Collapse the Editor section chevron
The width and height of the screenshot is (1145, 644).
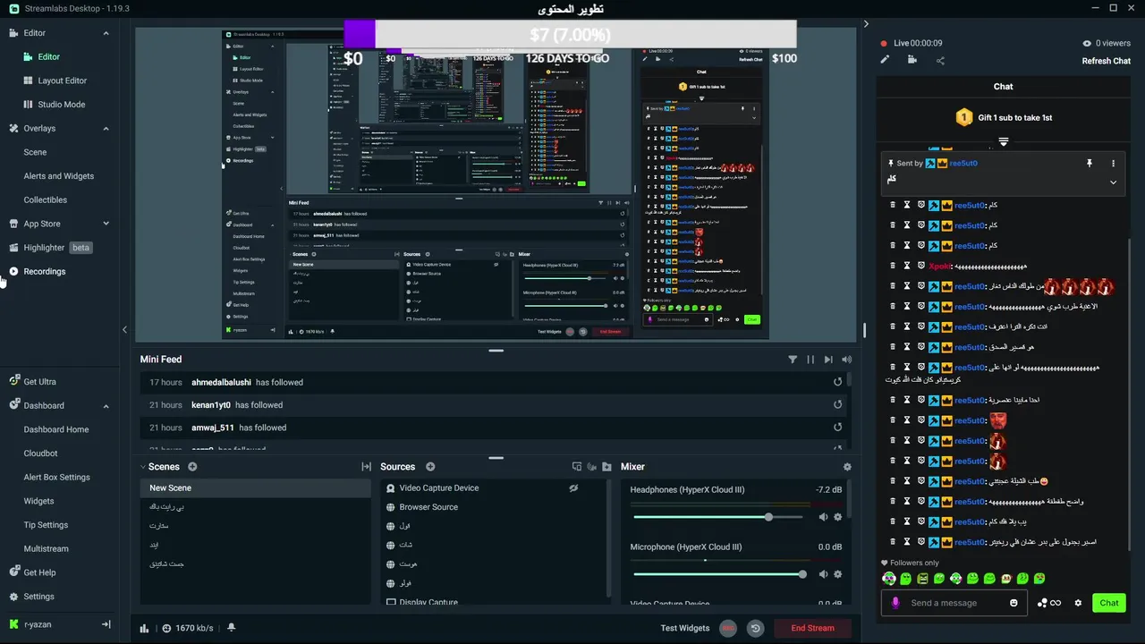[106, 33]
